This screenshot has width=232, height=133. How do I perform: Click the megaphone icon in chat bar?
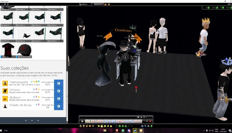pos(141,117)
